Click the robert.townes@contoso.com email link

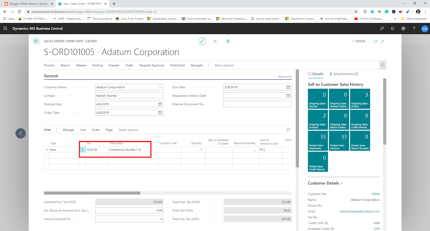point(360,211)
